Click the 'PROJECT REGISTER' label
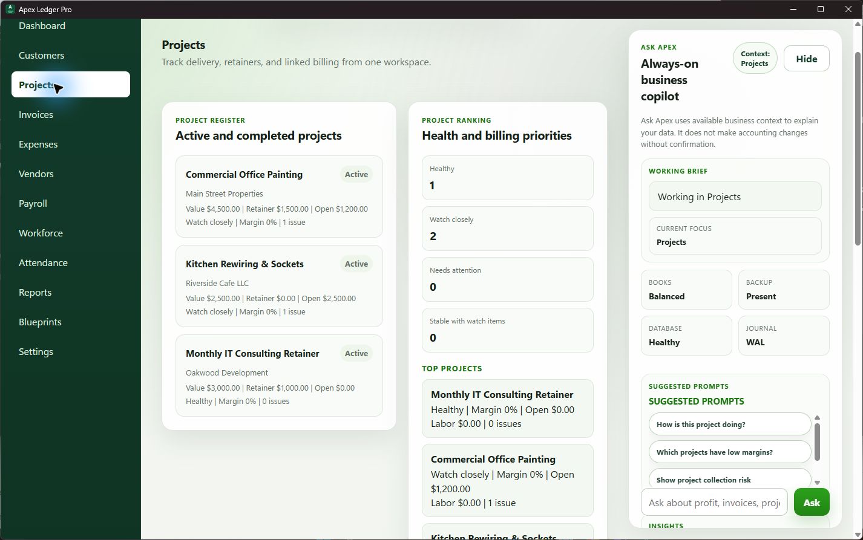 coord(211,120)
